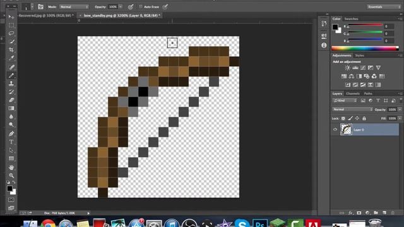The width and height of the screenshot is (404, 227).
Task: Toggle layer filtering switch on or off
Action: (x=401, y=100)
